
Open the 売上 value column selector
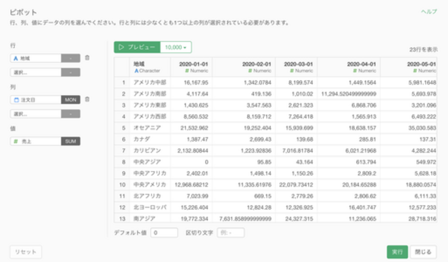[35, 141]
